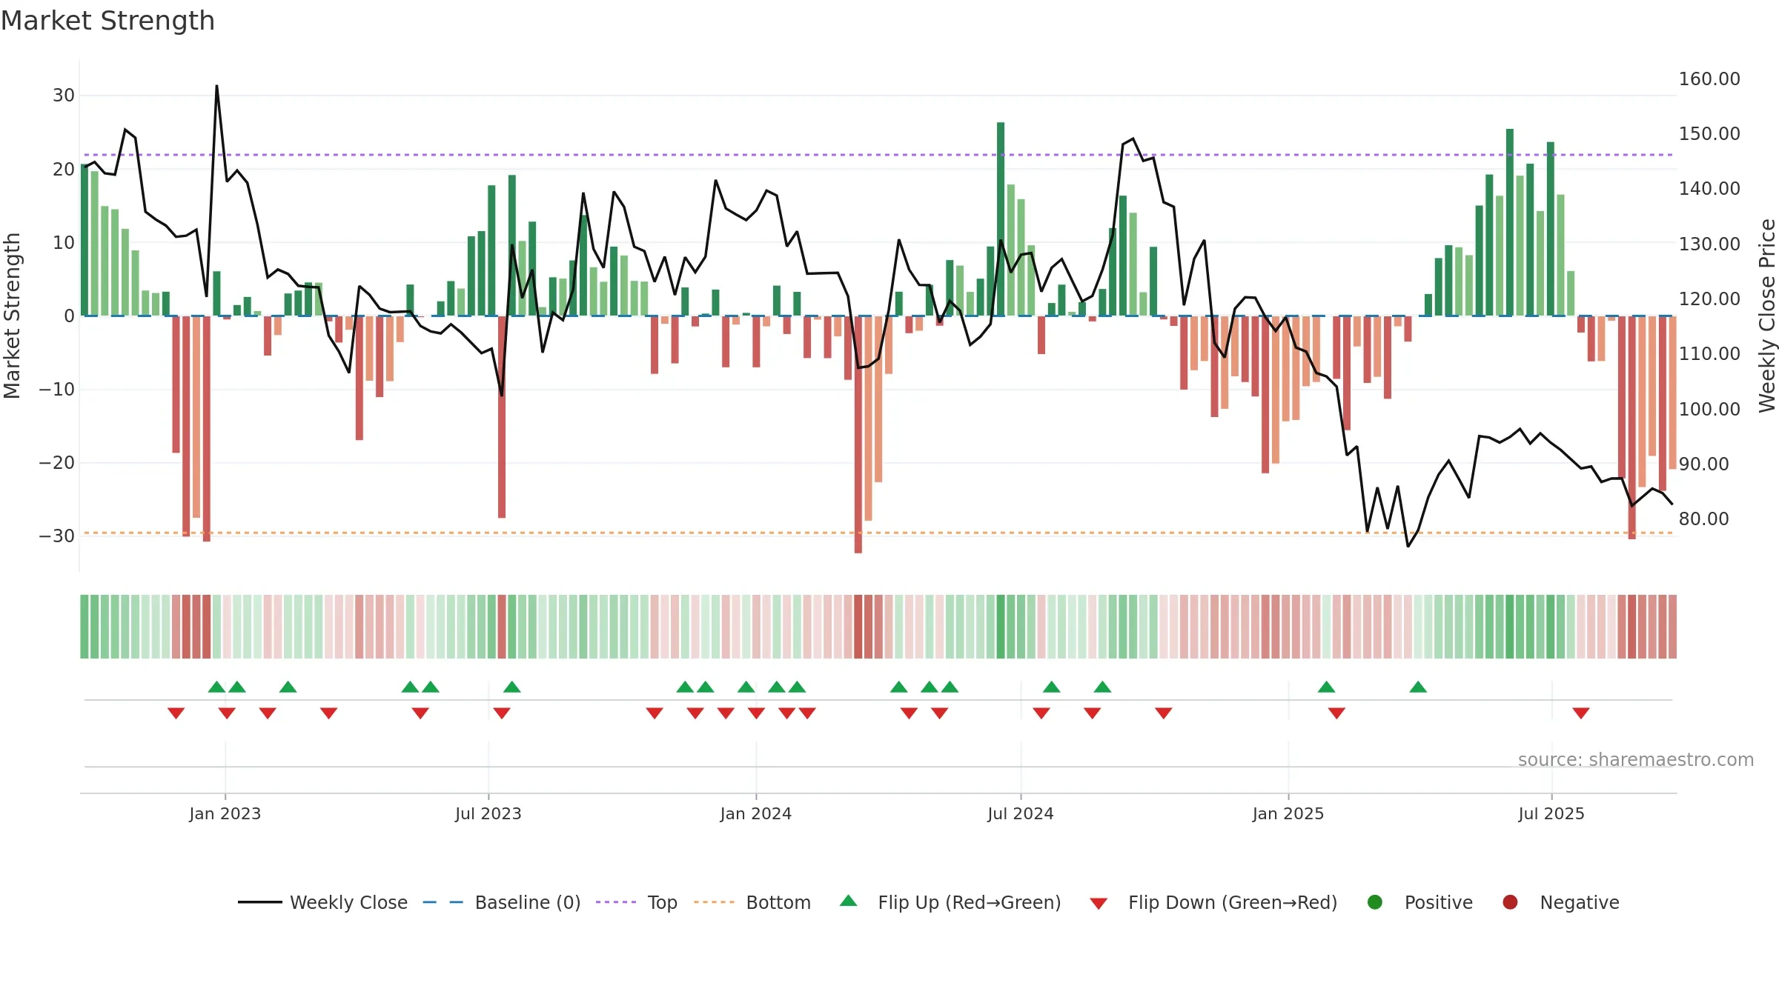
Task: Click the 30 Market Strength axis value
Action: click(64, 96)
